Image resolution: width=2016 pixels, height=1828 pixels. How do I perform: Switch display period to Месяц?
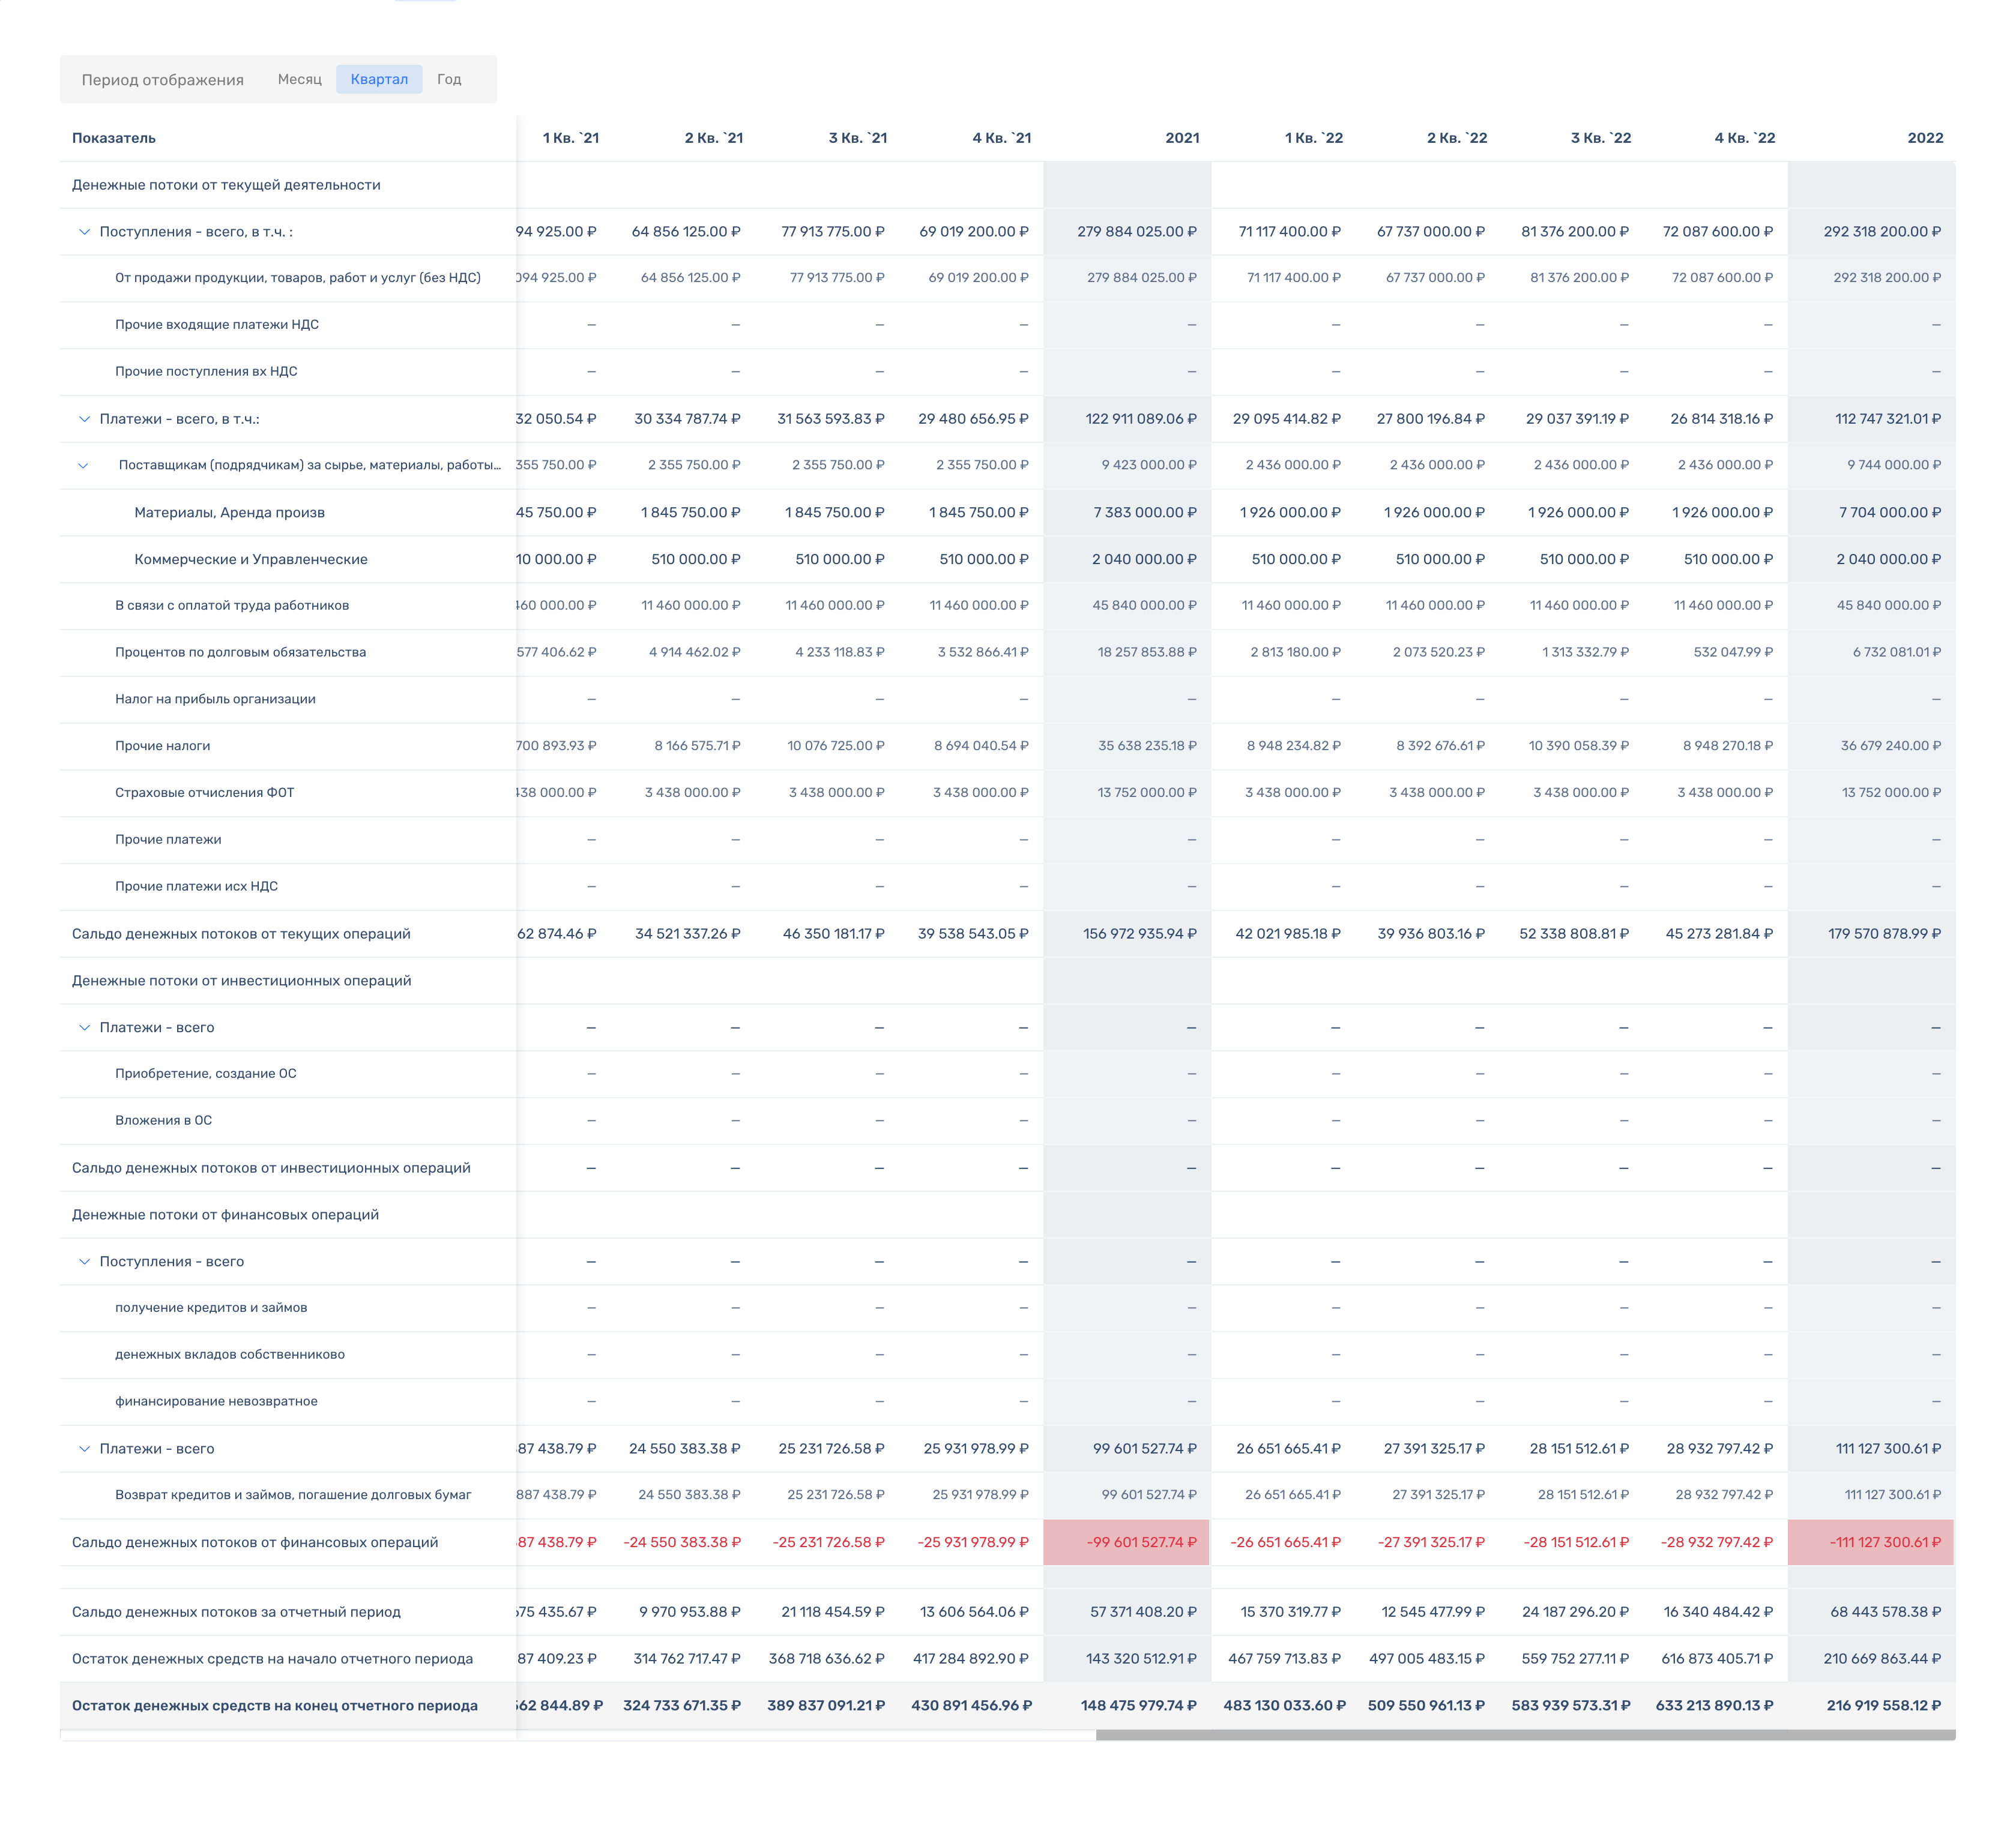coord(299,79)
